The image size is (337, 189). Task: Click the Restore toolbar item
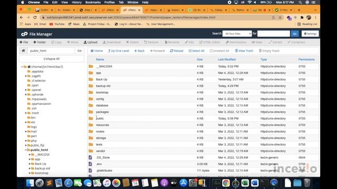click(151, 42)
